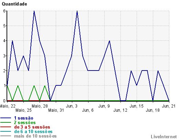This screenshot has height=140, width=179.
Task: Click the 'Jun, 12' x-axis label
Action: coord(120,110)
